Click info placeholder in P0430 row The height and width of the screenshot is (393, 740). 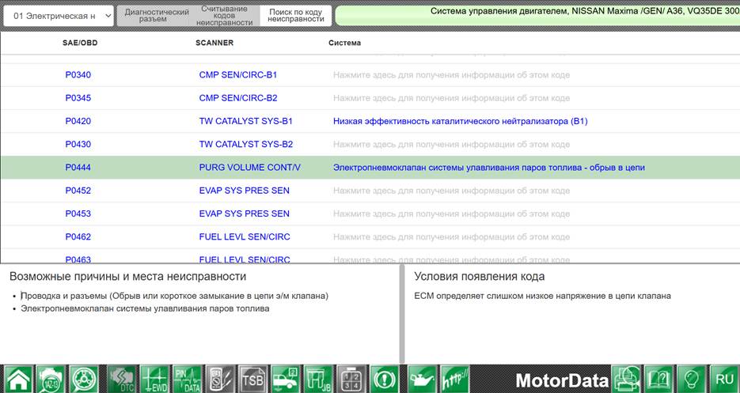(x=451, y=145)
